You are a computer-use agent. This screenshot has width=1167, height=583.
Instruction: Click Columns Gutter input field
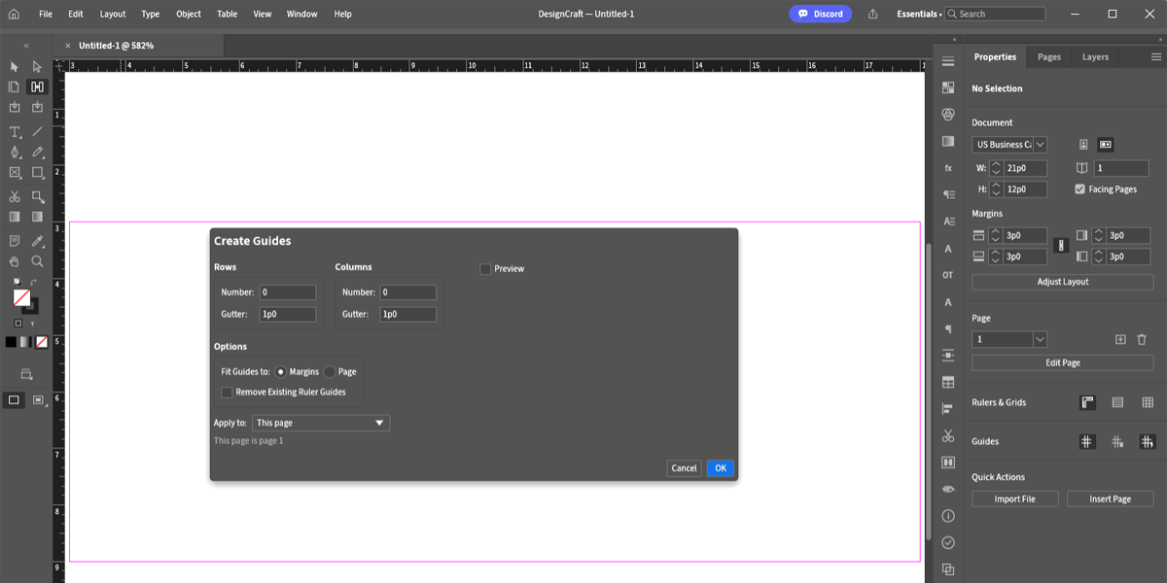[407, 314]
